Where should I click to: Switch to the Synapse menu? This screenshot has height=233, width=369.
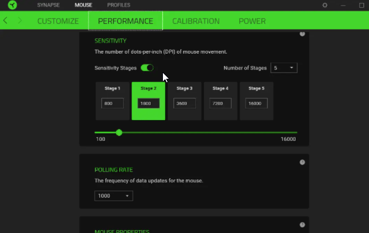(48, 5)
